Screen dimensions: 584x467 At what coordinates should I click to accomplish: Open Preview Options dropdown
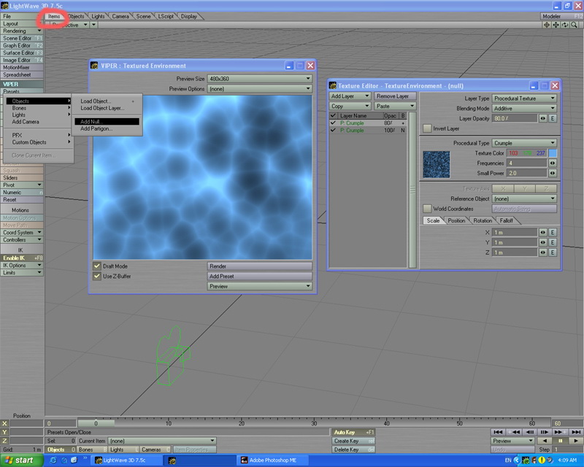(x=259, y=89)
